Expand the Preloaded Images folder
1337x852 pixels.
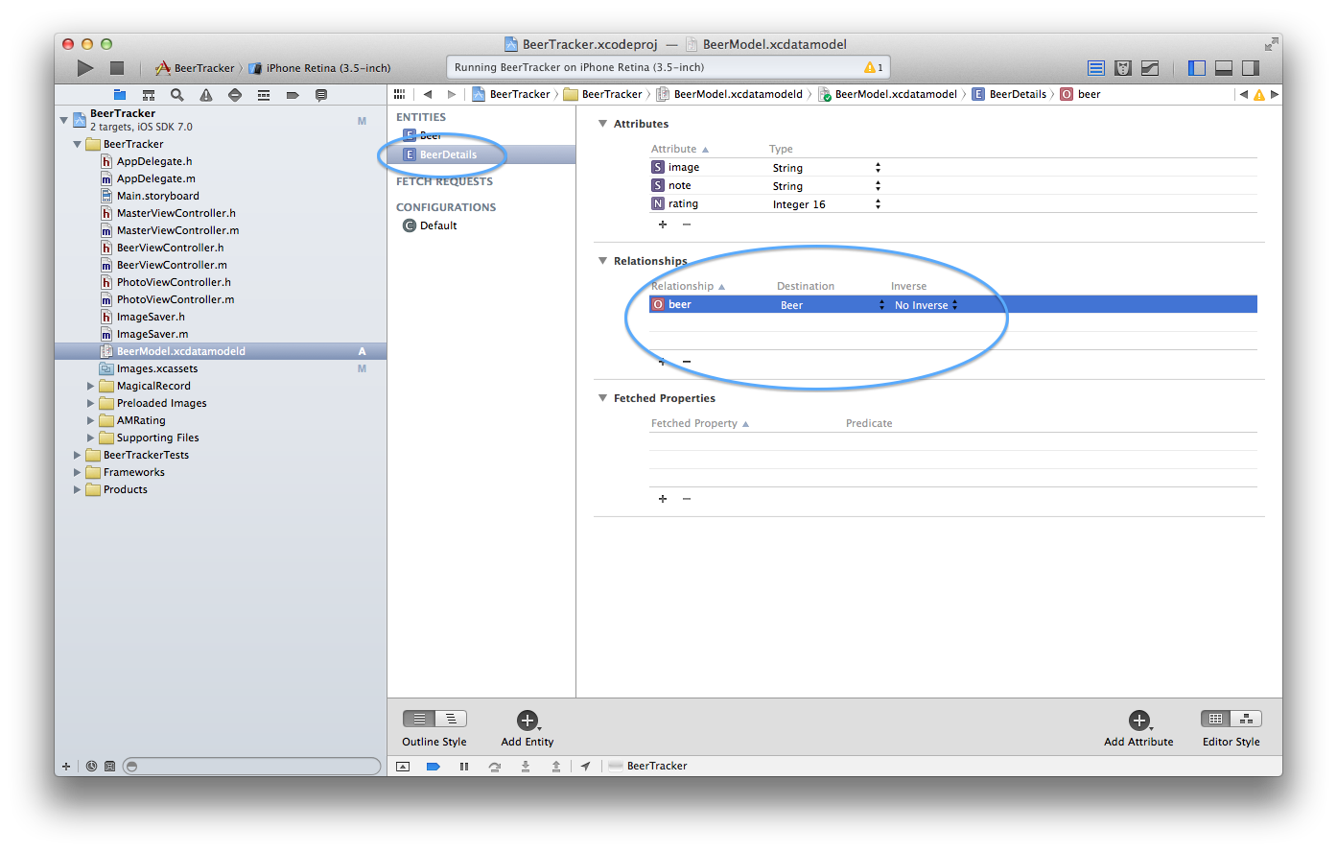91,404
